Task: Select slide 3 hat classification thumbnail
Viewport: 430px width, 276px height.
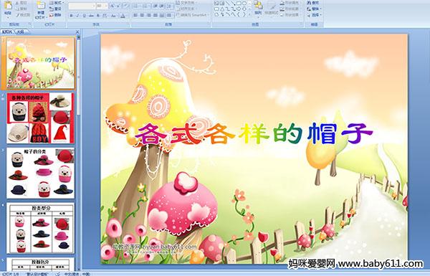Action: click(x=40, y=173)
